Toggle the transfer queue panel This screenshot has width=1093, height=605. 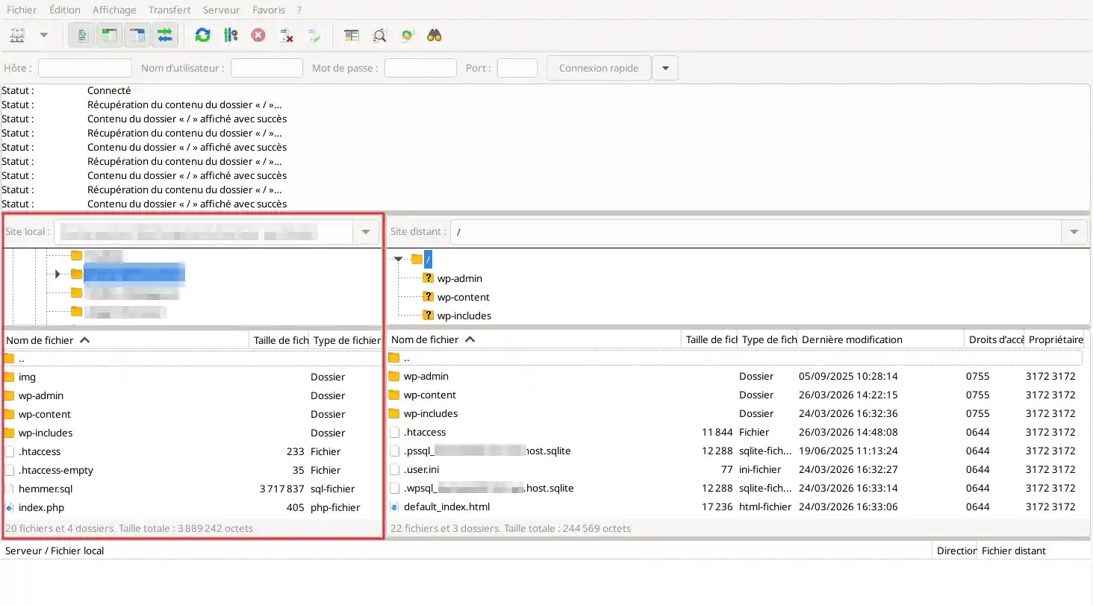(165, 35)
